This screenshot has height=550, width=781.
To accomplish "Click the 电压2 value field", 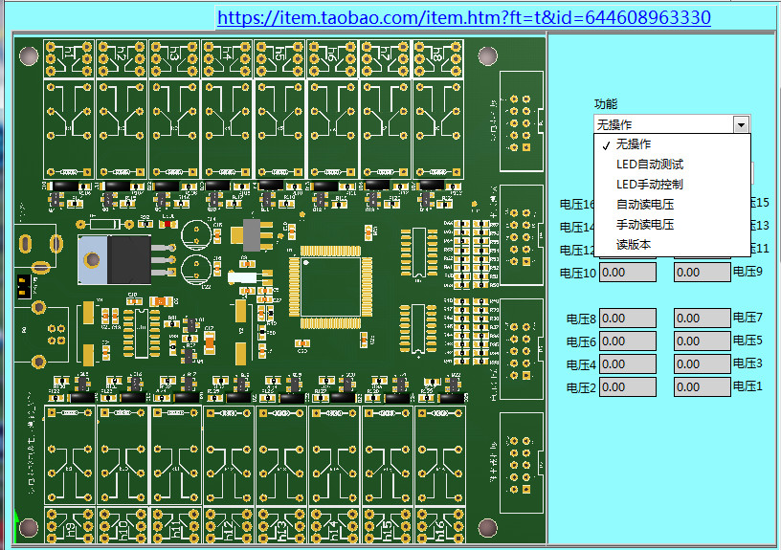I will (628, 387).
